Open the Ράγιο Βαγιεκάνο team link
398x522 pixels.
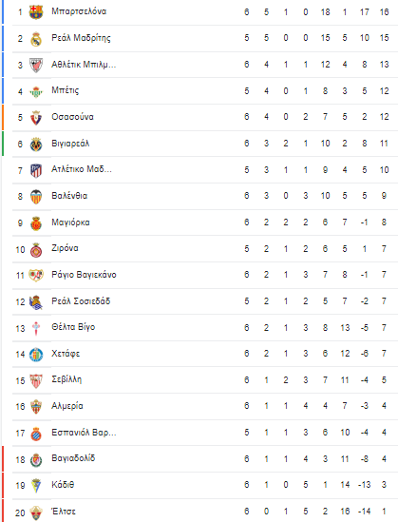pyautogui.click(x=84, y=275)
